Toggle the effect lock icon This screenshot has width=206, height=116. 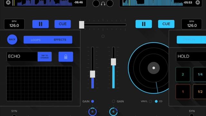pos(66,57)
